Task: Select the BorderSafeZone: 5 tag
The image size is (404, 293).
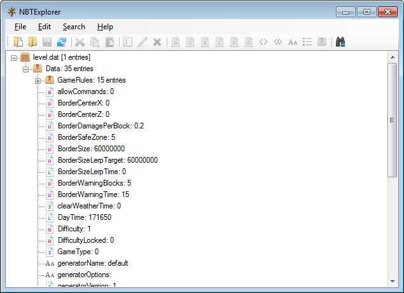Action: (87, 137)
